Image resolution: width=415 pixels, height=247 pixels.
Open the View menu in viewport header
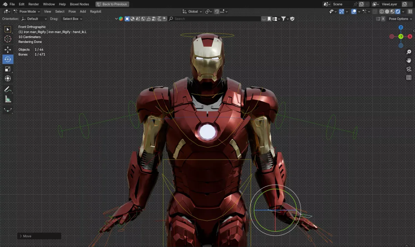coord(47,11)
